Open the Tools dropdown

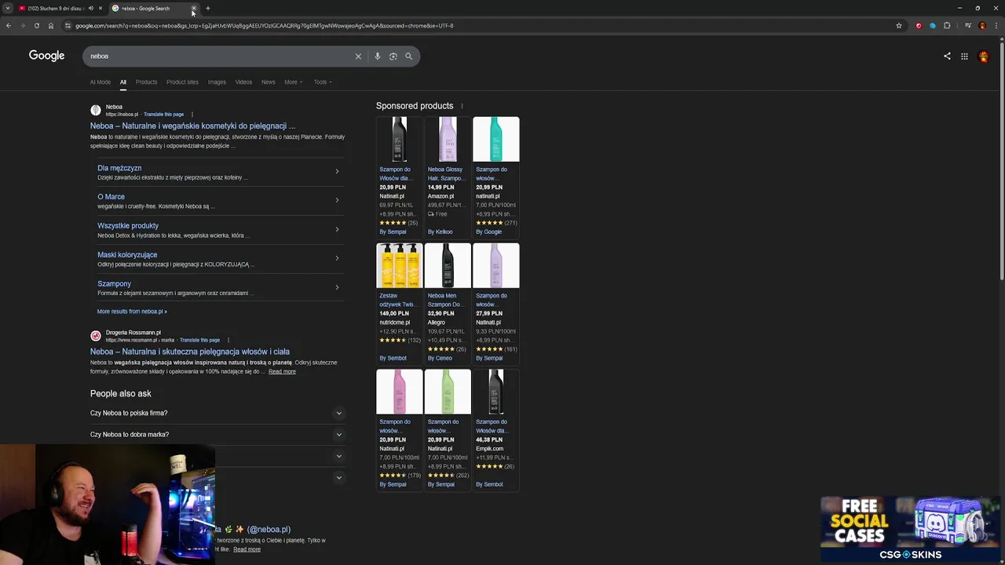click(323, 82)
